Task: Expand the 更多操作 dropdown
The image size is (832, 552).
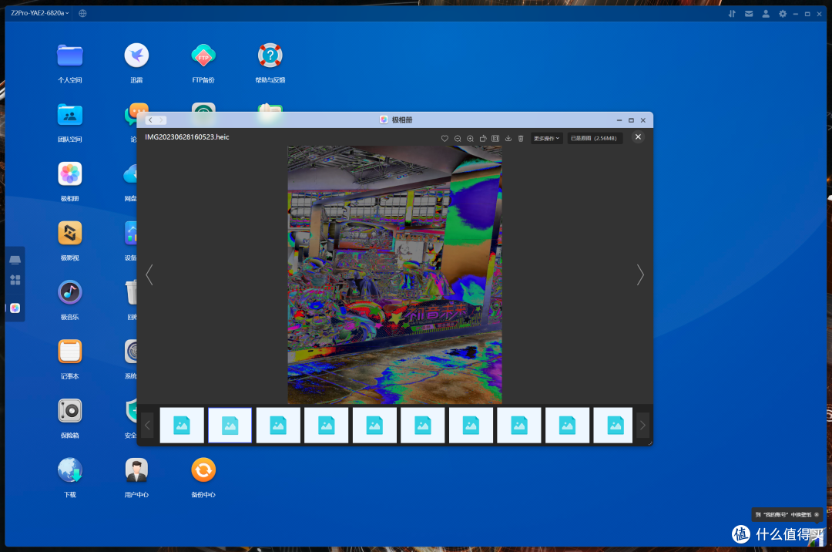Action: (x=546, y=139)
